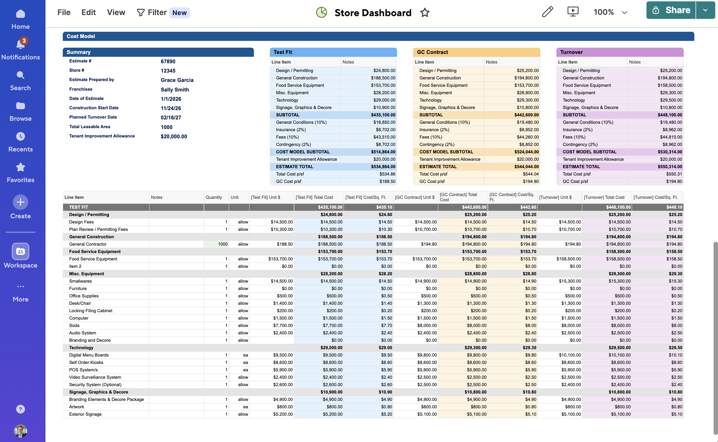This screenshot has height=442, width=718.
Task: Click the Create plus button
Action: (20, 202)
